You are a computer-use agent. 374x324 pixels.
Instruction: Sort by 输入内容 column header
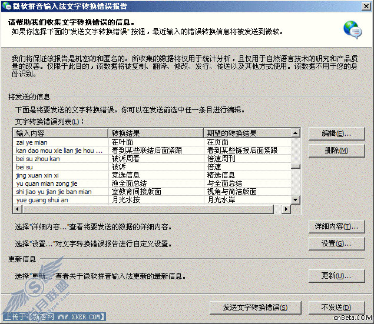click(61, 133)
